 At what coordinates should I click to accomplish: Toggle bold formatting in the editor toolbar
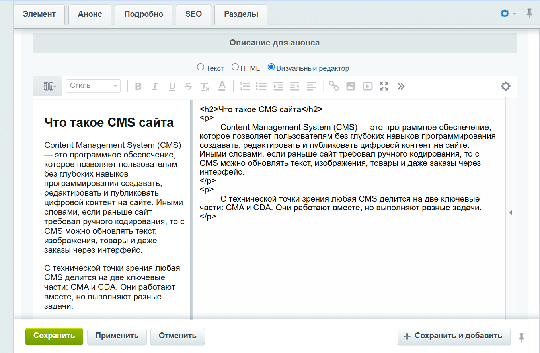[138, 86]
